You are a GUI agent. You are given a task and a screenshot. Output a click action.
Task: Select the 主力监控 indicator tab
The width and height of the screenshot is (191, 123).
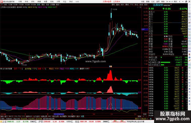pos(37,116)
